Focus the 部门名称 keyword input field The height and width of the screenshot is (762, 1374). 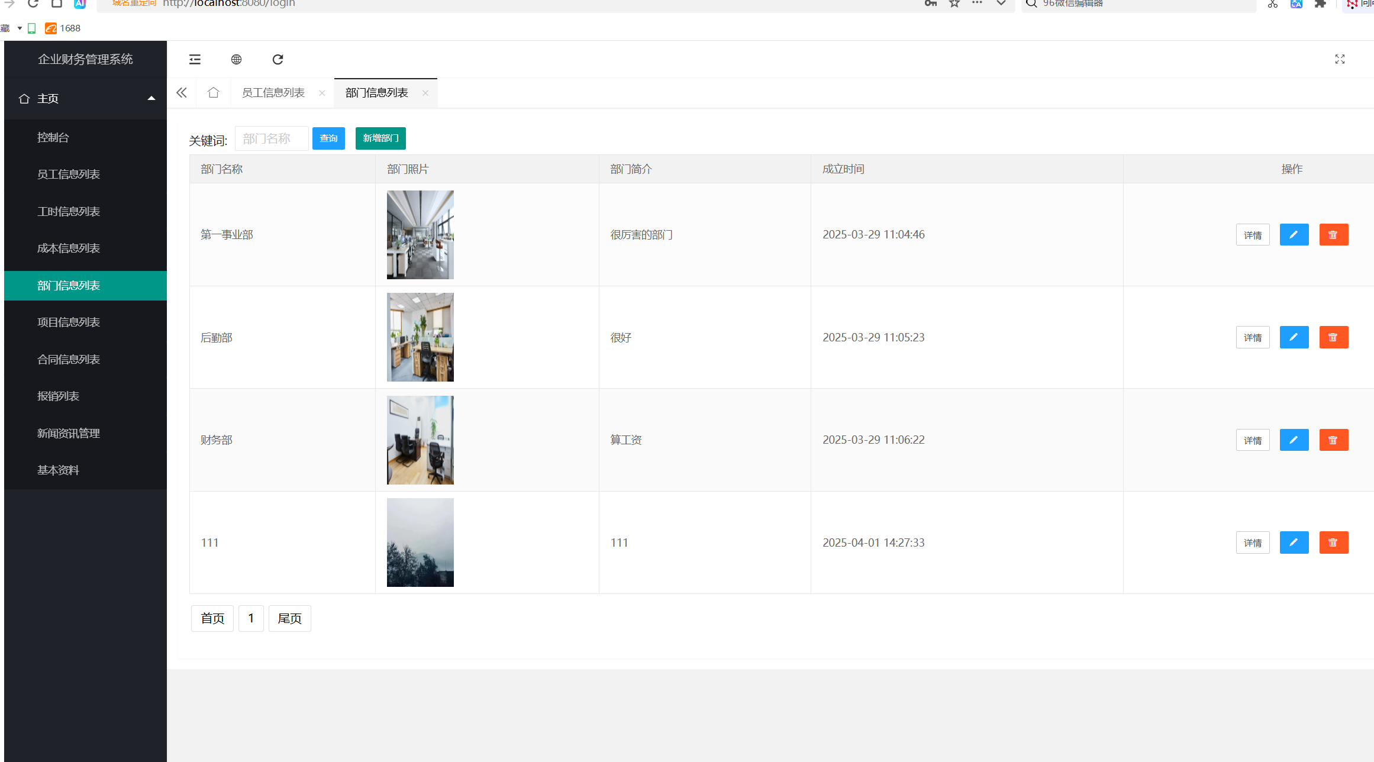(x=272, y=138)
